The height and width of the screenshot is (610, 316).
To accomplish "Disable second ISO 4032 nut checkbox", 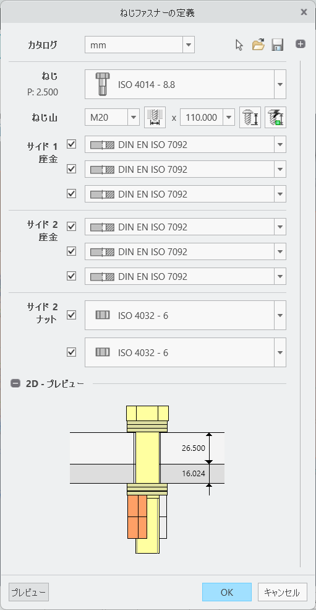I will pyautogui.click(x=72, y=352).
